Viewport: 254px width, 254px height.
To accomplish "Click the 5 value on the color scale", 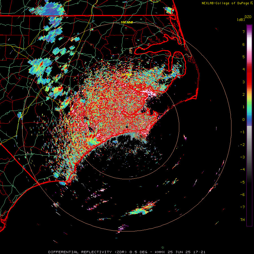I will click(x=244, y=57).
